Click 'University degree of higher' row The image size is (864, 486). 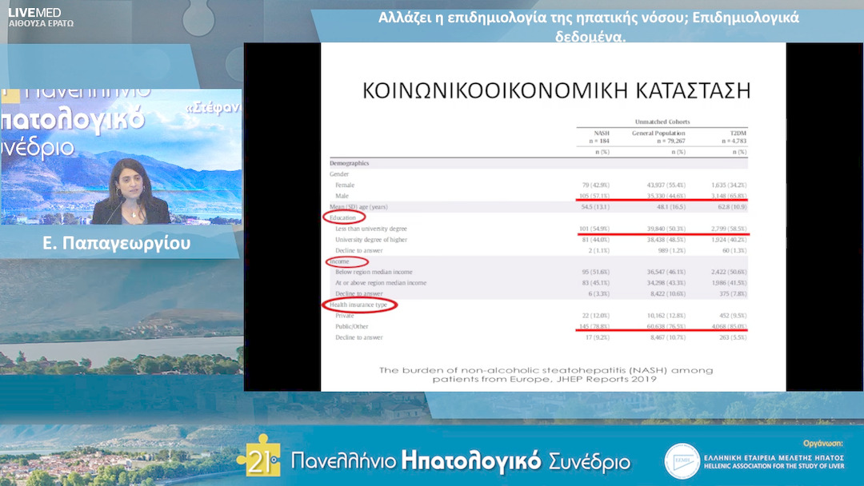pyautogui.click(x=371, y=240)
